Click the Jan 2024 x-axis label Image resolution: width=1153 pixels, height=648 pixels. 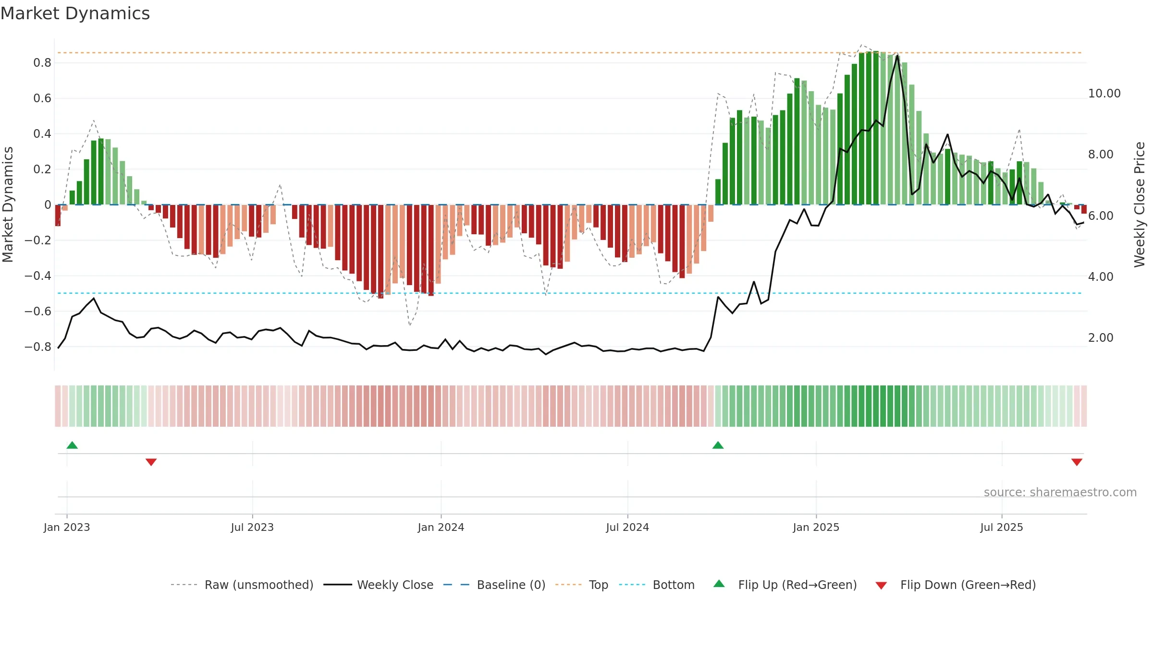pyautogui.click(x=441, y=527)
